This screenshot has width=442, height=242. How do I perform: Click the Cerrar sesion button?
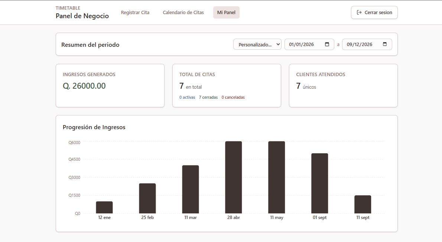374,12
